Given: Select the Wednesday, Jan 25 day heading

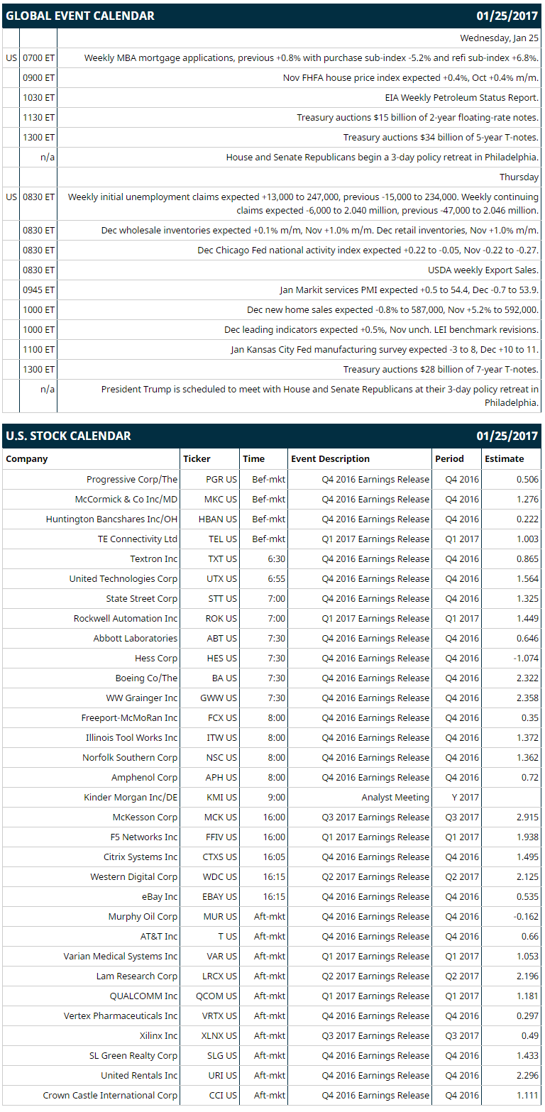Looking at the screenshot, I should pyautogui.click(x=500, y=38).
